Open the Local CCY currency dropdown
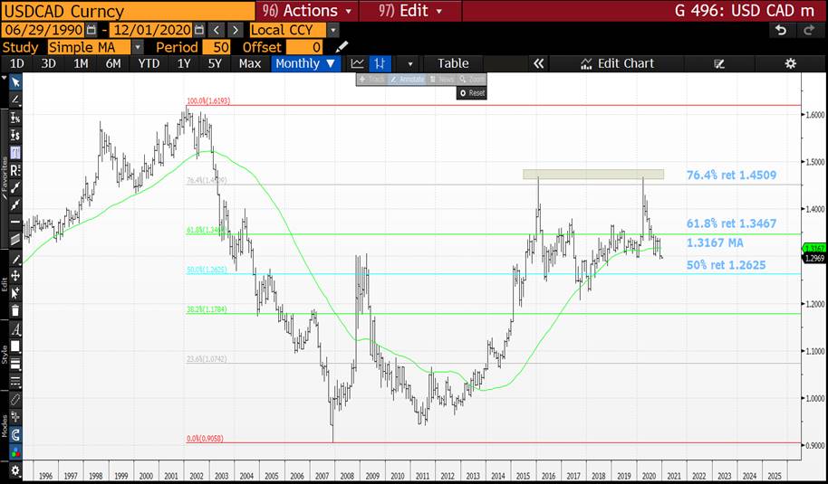Image resolution: width=828 pixels, height=484 pixels. [x=334, y=30]
